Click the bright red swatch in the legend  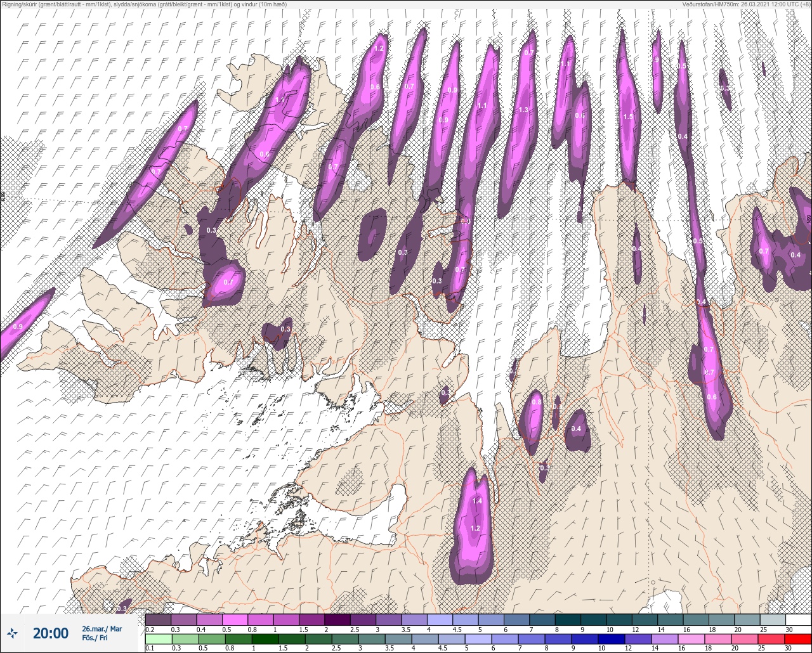(797, 639)
